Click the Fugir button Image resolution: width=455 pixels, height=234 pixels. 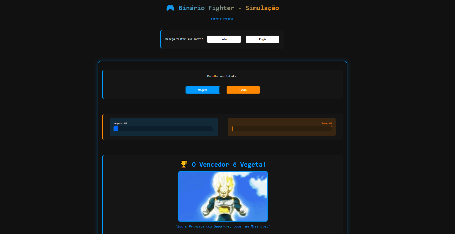coord(262,39)
